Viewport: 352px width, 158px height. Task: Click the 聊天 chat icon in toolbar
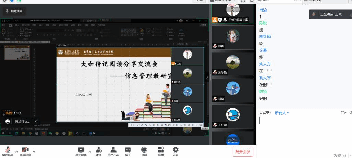(x=128, y=150)
